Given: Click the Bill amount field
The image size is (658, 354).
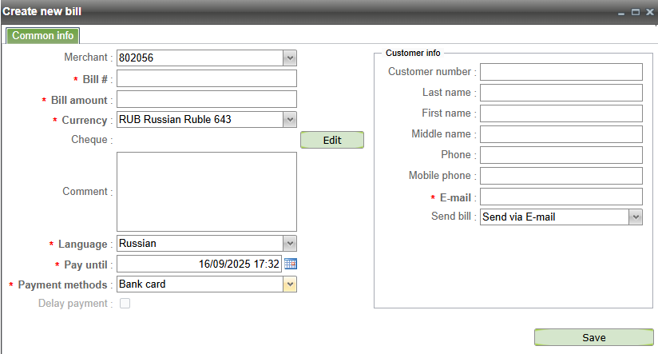Looking at the screenshot, I should (206, 99).
